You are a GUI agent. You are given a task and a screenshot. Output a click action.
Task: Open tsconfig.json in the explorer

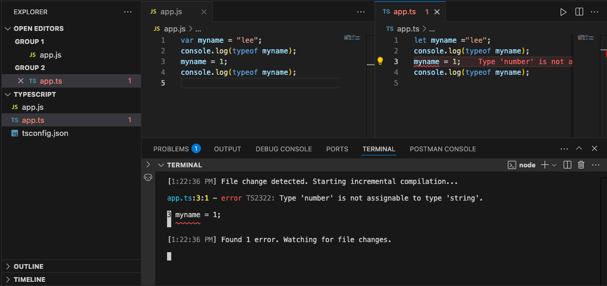pyautogui.click(x=45, y=134)
